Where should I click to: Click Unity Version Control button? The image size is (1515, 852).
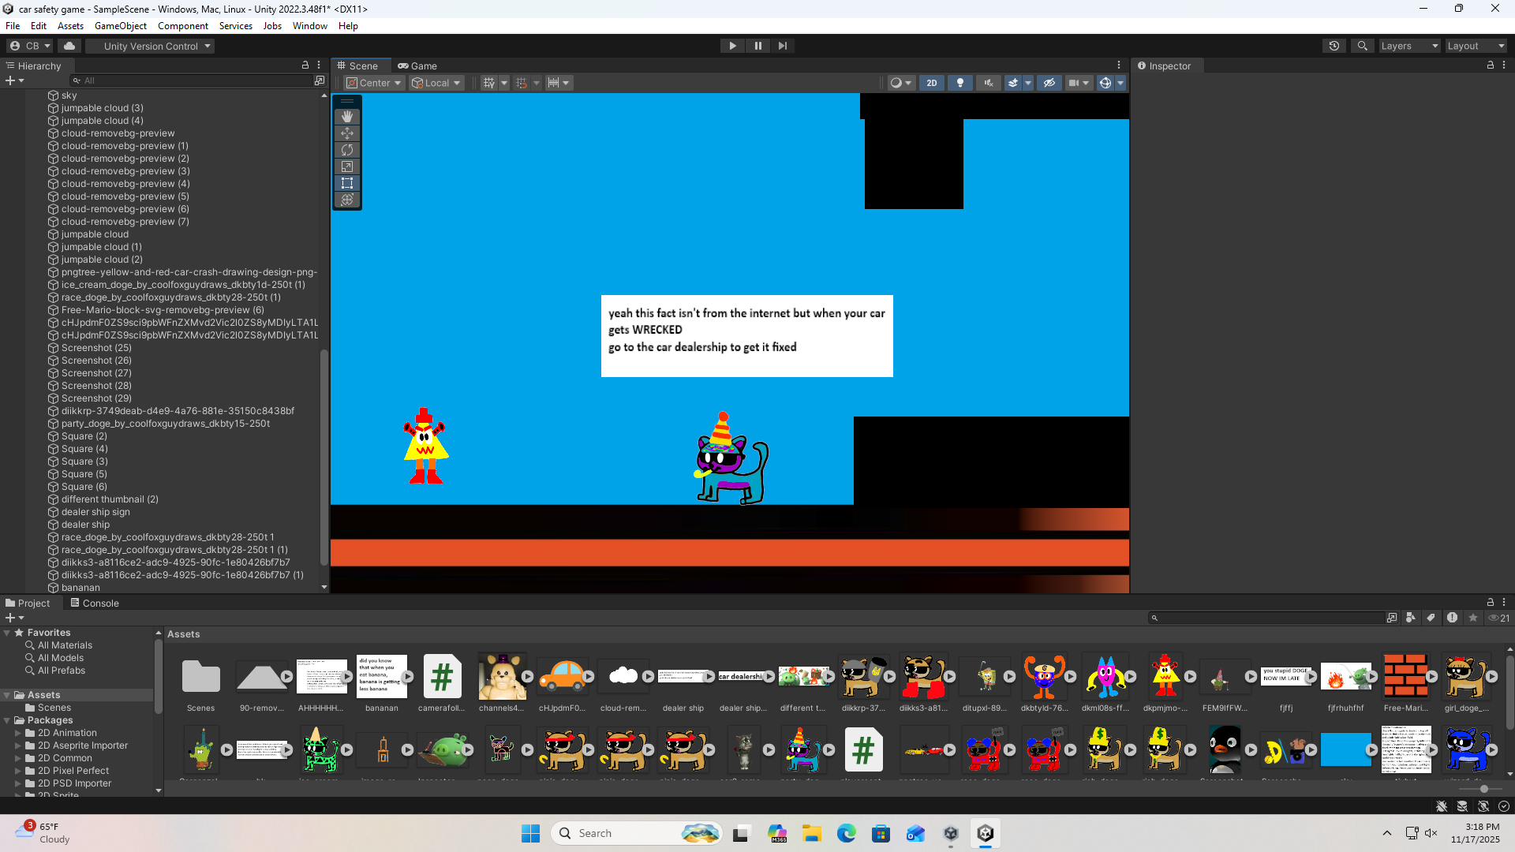pos(150,46)
